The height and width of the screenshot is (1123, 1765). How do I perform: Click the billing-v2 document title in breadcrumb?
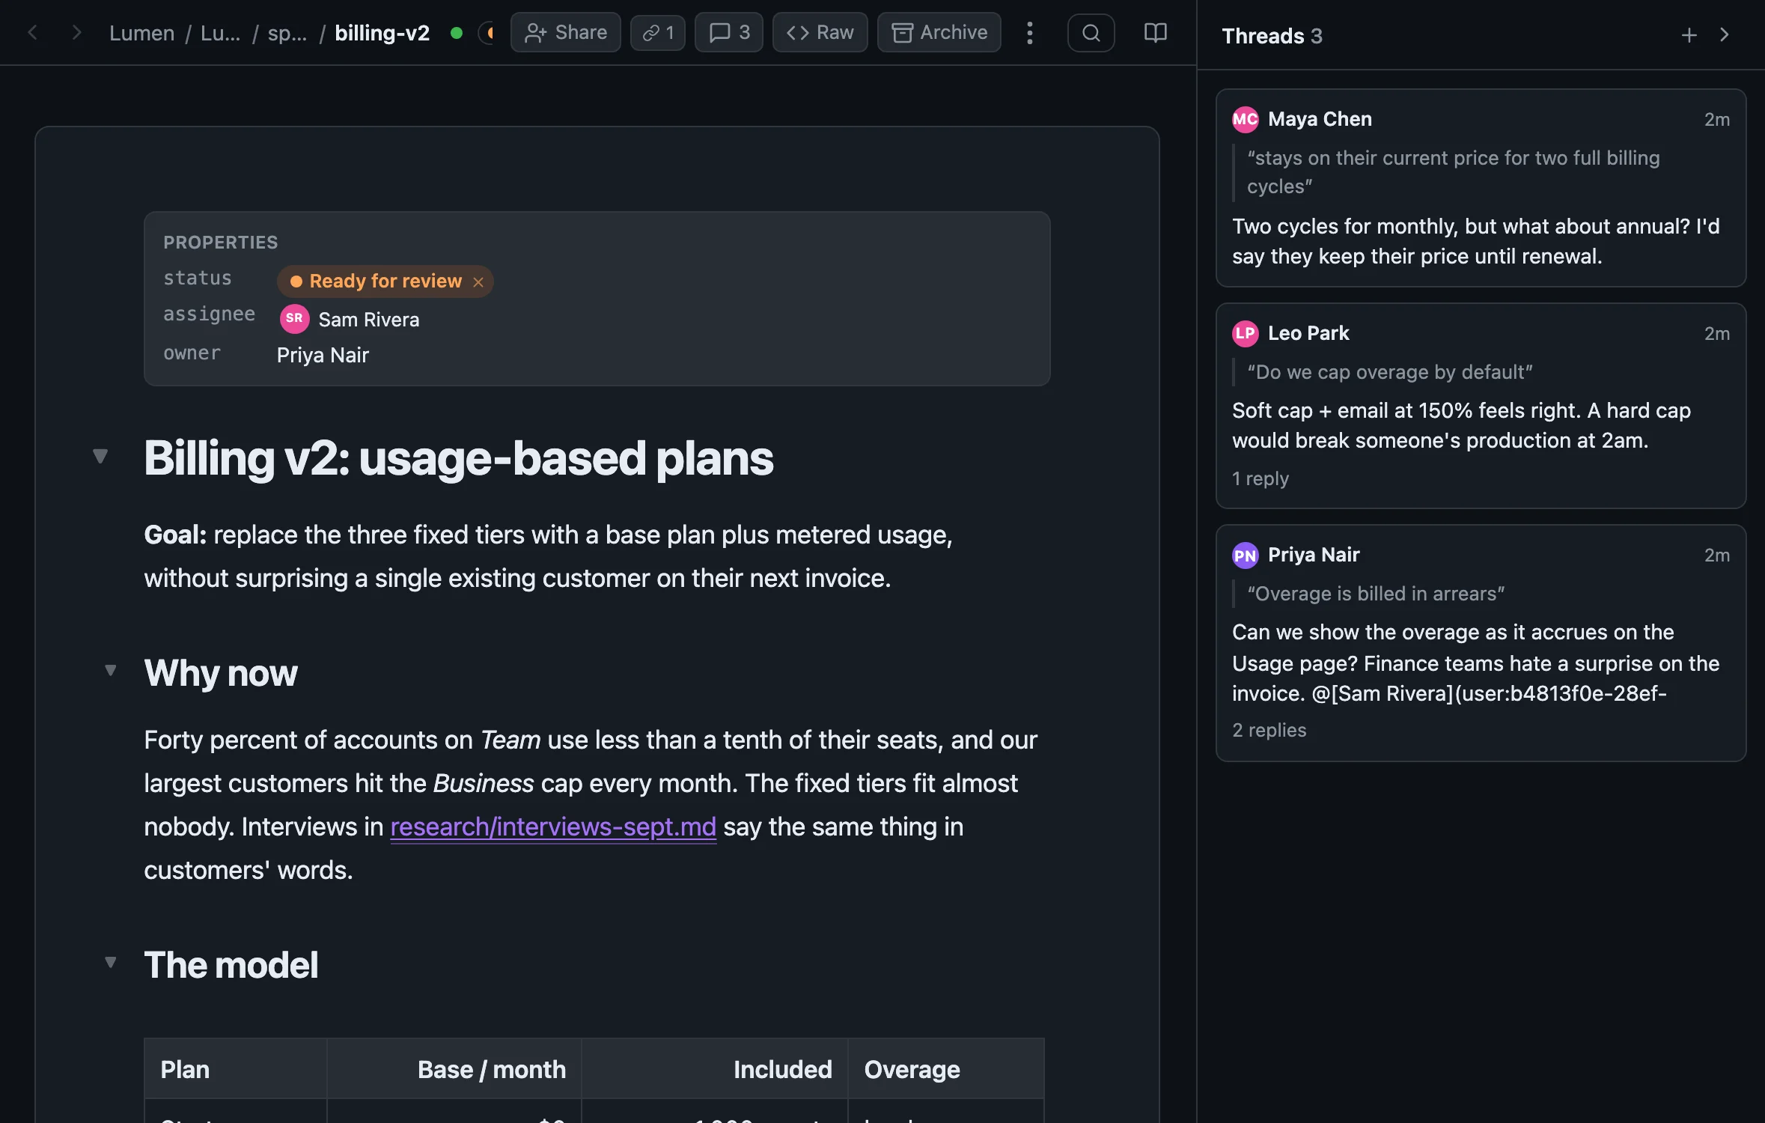(382, 33)
